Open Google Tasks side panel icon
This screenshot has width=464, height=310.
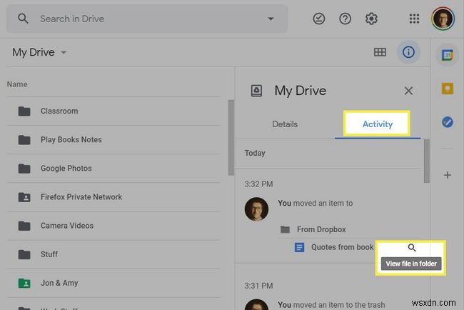pos(447,122)
